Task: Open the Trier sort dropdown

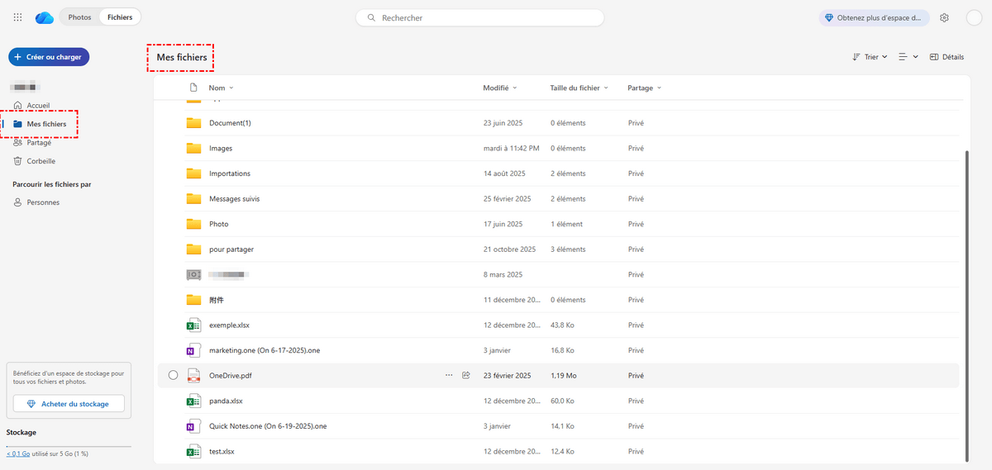Action: 870,57
